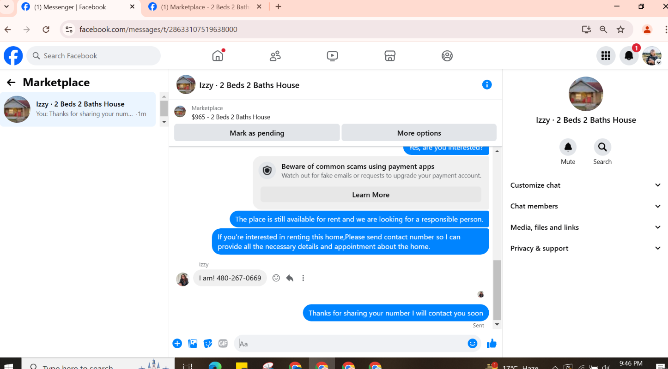
Task: Open Groups icon in top navigation
Action: (447, 56)
